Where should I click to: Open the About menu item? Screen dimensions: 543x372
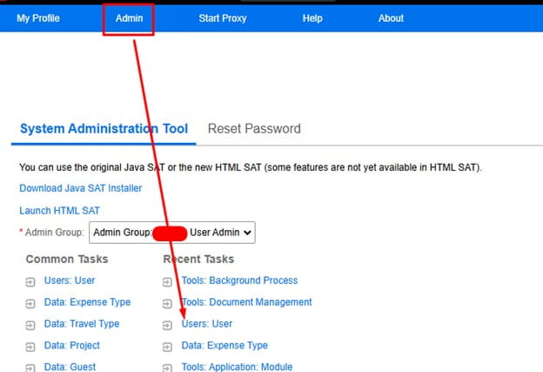click(391, 18)
